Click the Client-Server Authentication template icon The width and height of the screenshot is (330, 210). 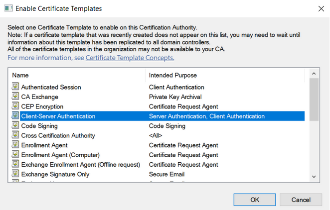[15, 115]
